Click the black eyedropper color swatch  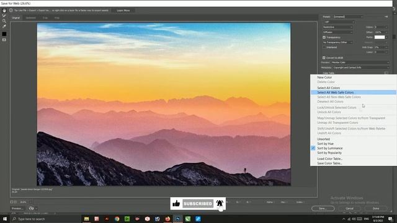tap(4, 34)
